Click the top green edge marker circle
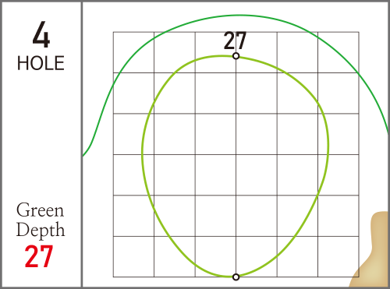Viewport: 390px width, 289px height. 236,56
